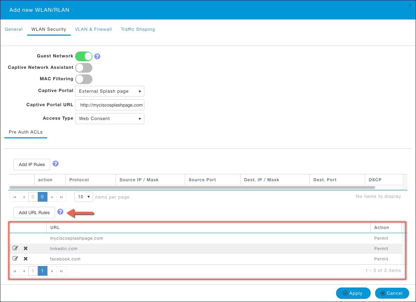416x302 pixels.
Task: Go to last page of IP rules
Action: (61, 197)
